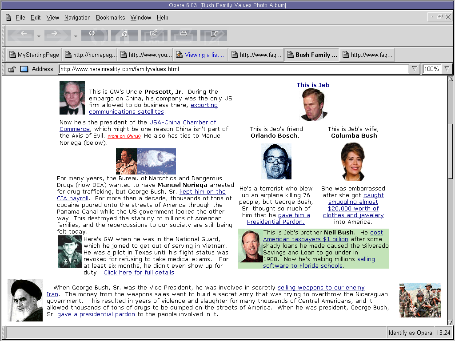Open selling weapons to our enemy Iran link
This screenshot has height=341, width=455.
(205, 291)
